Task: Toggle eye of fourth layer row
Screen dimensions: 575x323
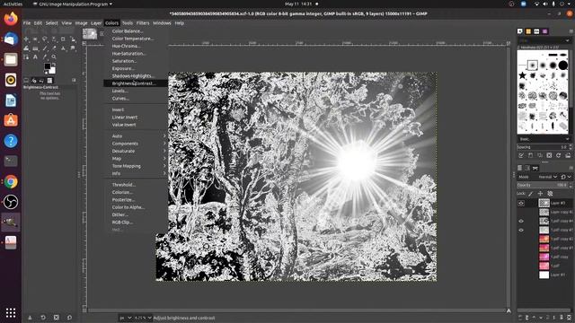Action: 521,230
